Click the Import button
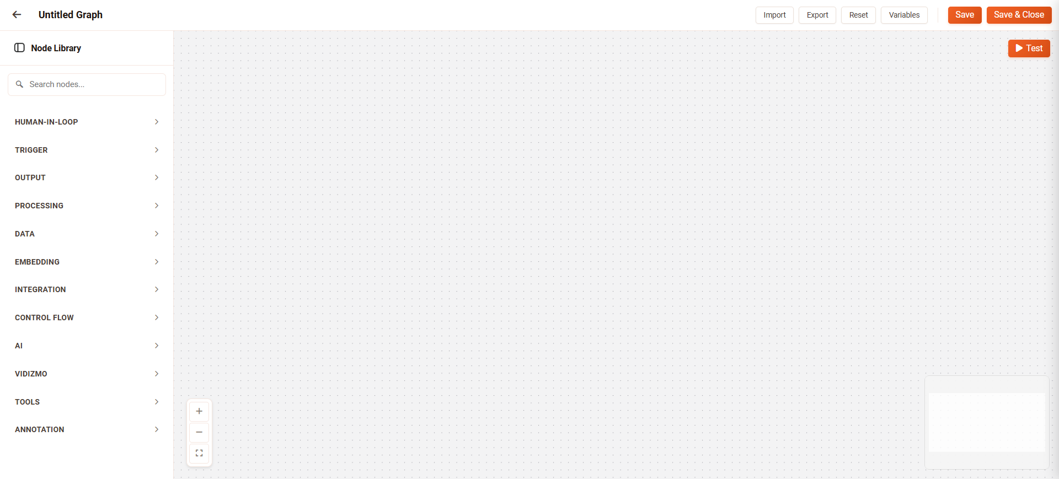 pos(774,15)
